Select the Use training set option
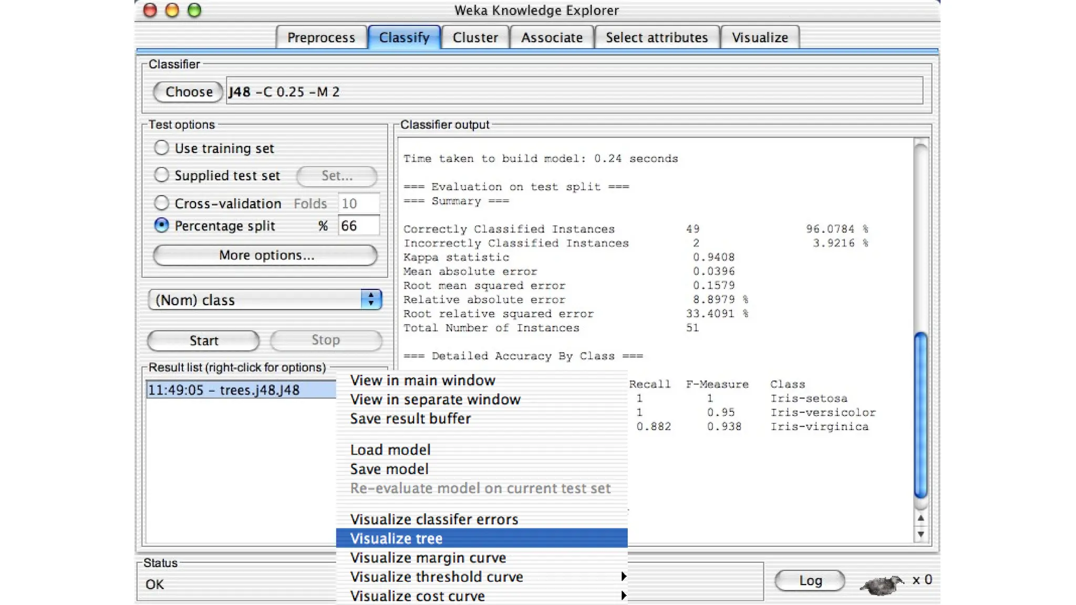The image size is (1076, 605). (161, 148)
